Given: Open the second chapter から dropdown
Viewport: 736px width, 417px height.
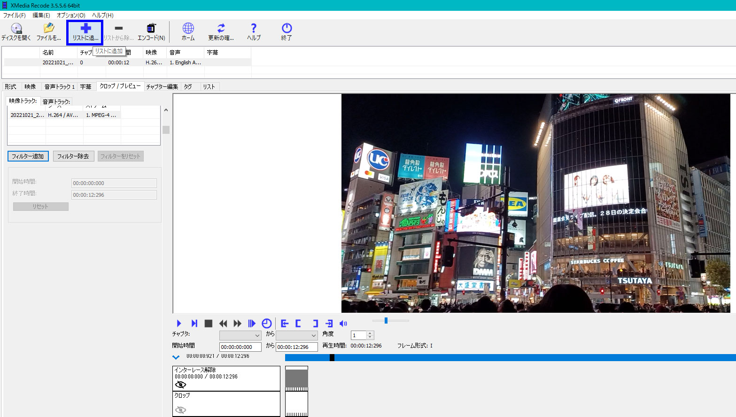Looking at the screenshot, I should pos(296,335).
